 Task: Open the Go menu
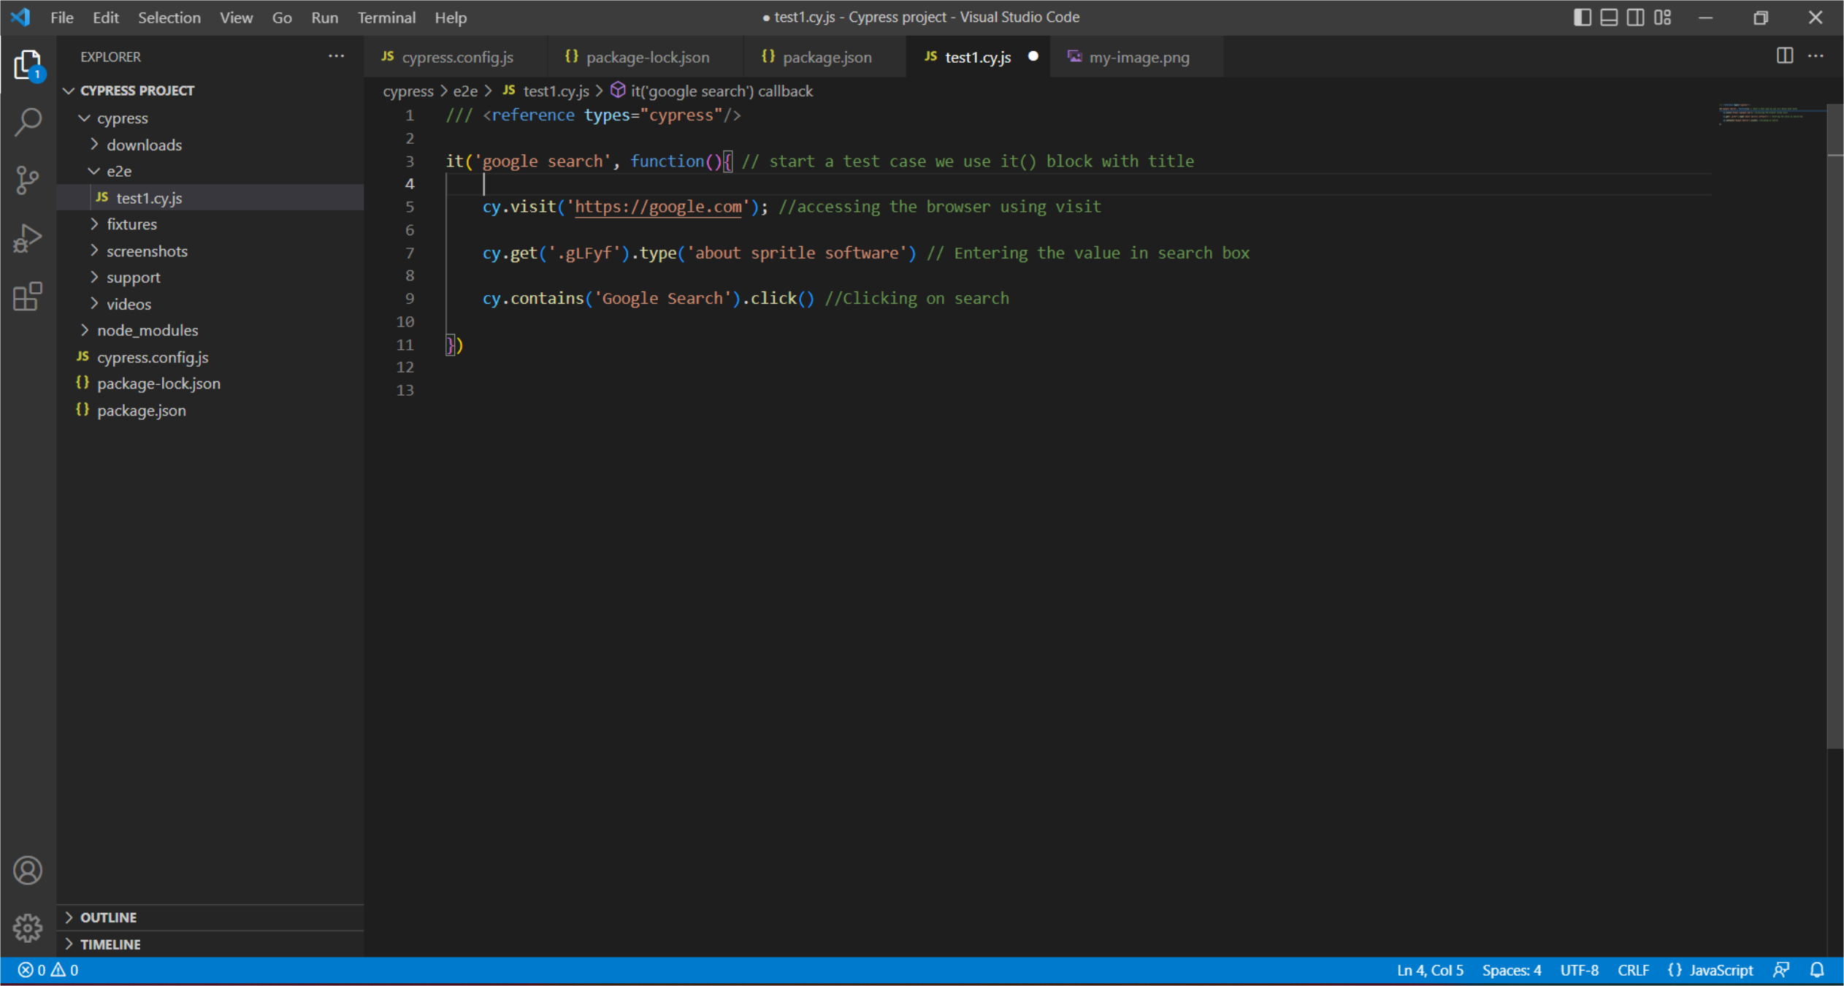pyautogui.click(x=282, y=18)
